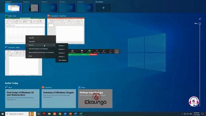
Task: Switch to the Desktop 4 thumbnail
Action: 67,8
